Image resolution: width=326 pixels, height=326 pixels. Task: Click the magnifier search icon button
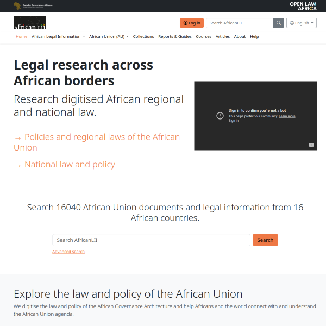[x=278, y=23]
